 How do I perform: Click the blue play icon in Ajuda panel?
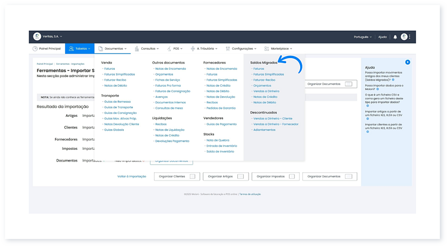[408, 62]
